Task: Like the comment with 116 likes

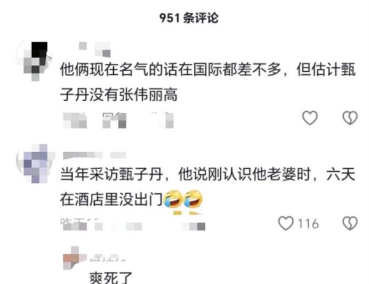Action: 286,223
